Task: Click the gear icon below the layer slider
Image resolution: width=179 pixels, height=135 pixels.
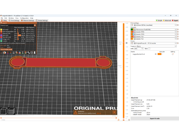Action: [x=129, y=120]
